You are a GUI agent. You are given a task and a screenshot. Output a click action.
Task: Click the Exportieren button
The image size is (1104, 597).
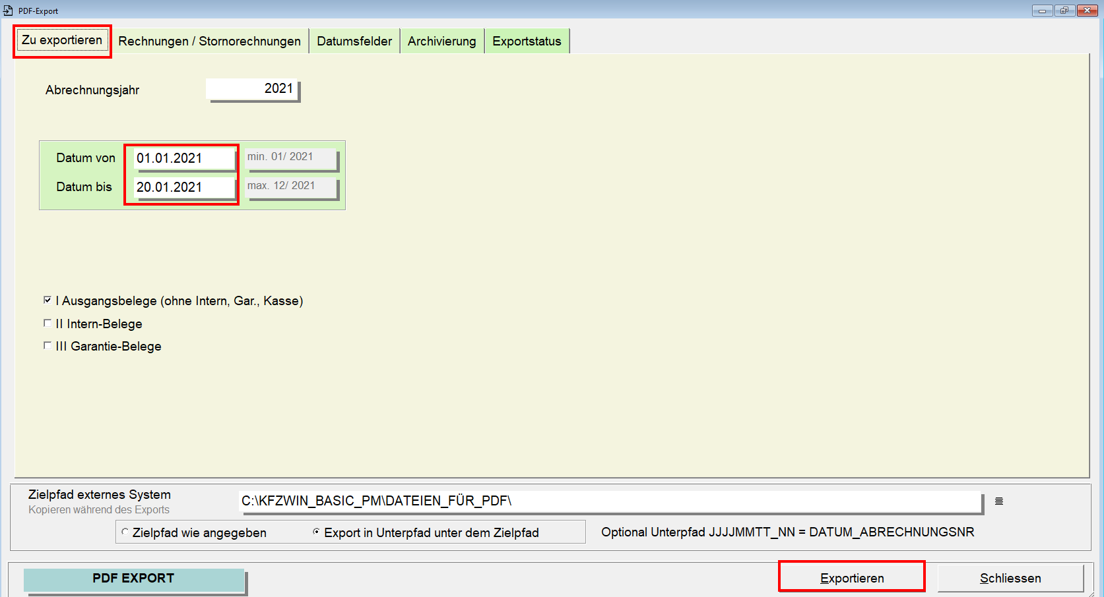pos(852,578)
